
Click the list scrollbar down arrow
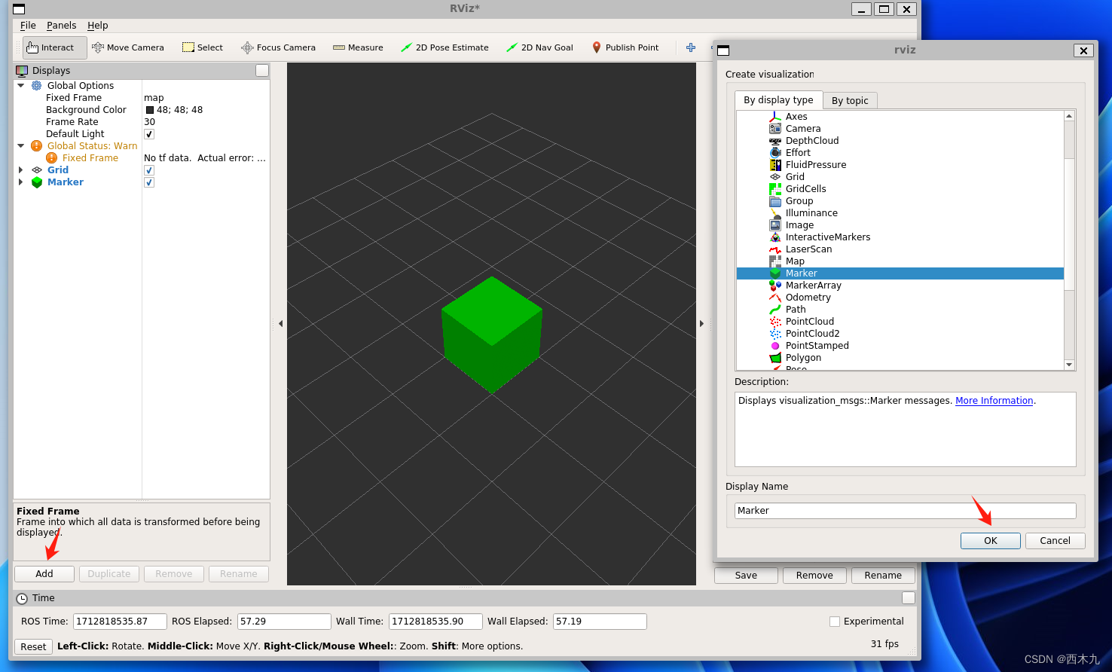click(x=1069, y=365)
